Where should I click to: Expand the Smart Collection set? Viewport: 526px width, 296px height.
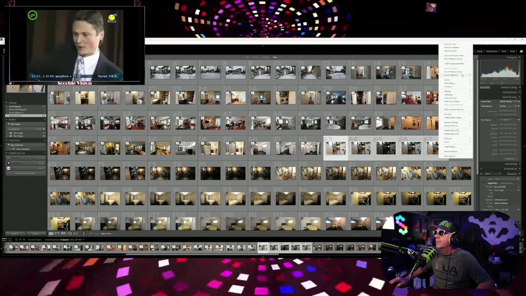tap(10, 149)
